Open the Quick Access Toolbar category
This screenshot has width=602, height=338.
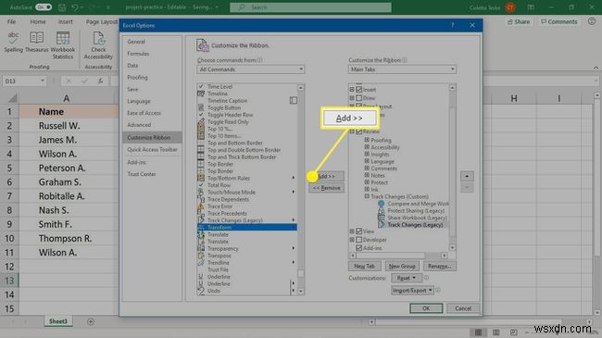coord(152,149)
